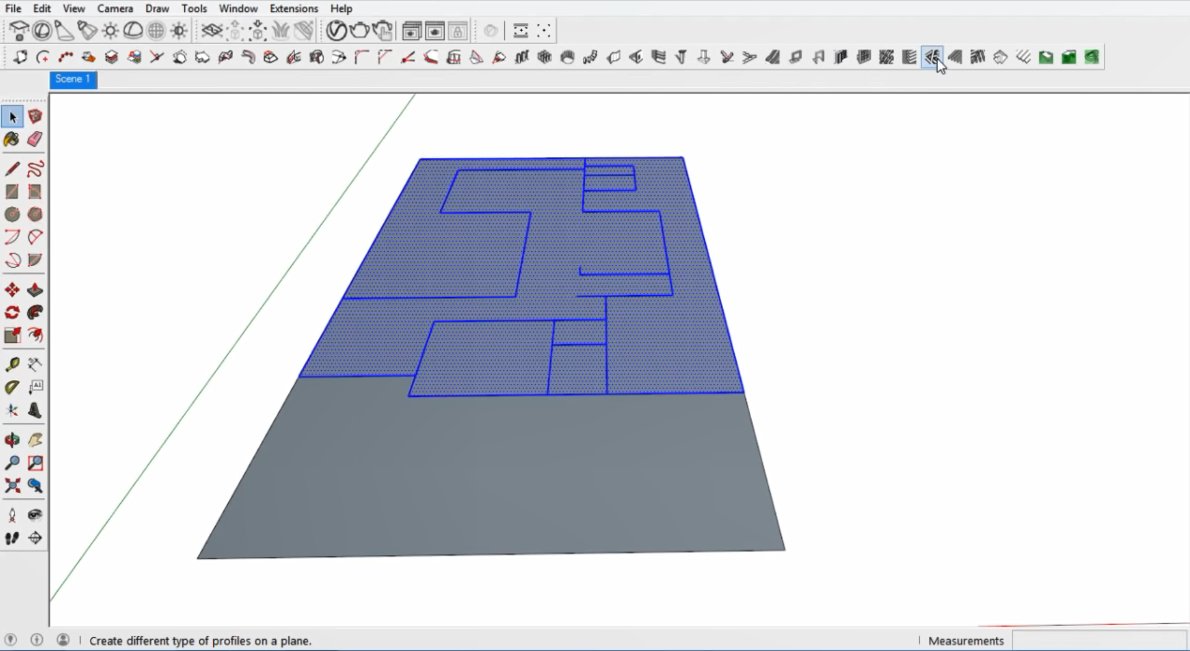Click the profiles on plane tool
The width and height of the screenshot is (1190, 651).
click(x=932, y=58)
